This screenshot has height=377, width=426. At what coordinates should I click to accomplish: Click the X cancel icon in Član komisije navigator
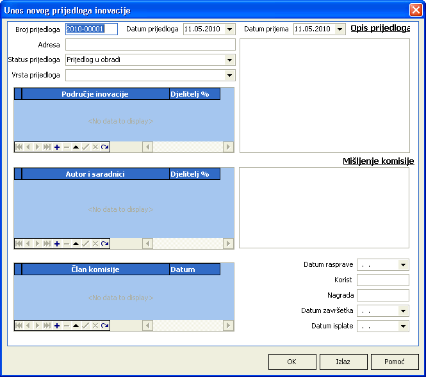(x=95, y=326)
